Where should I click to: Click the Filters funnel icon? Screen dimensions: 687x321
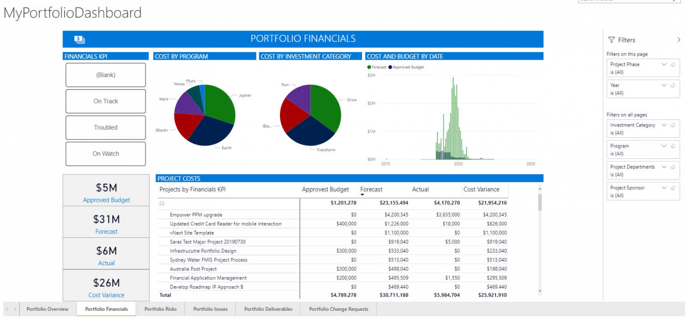(611, 40)
